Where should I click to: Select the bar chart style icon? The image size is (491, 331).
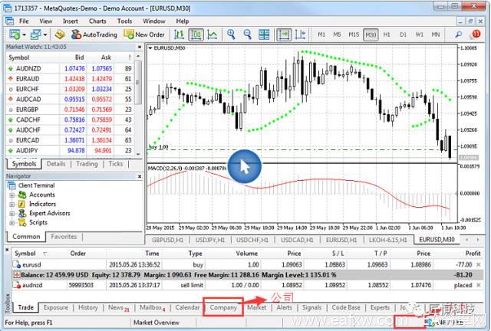(179, 34)
